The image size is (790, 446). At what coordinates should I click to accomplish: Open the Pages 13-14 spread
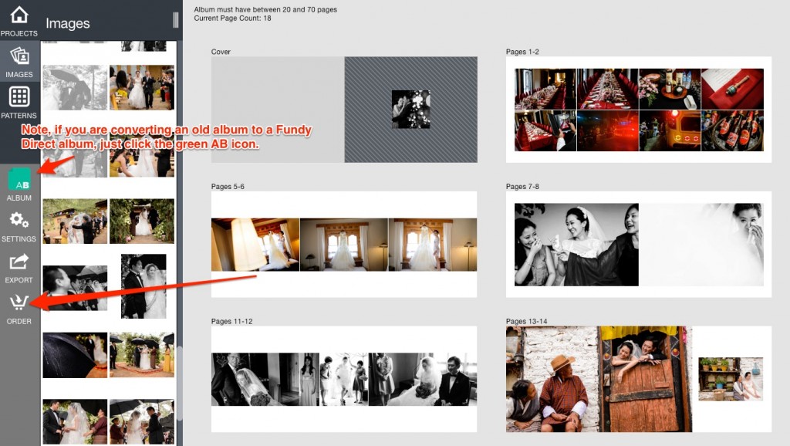pyautogui.click(x=638, y=379)
